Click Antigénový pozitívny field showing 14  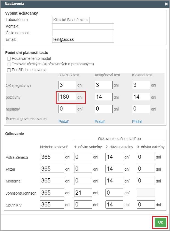(x=104, y=97)
